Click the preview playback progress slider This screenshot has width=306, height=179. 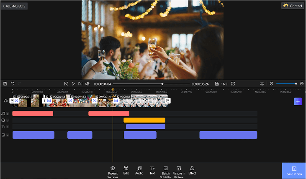tap(151, 84)
